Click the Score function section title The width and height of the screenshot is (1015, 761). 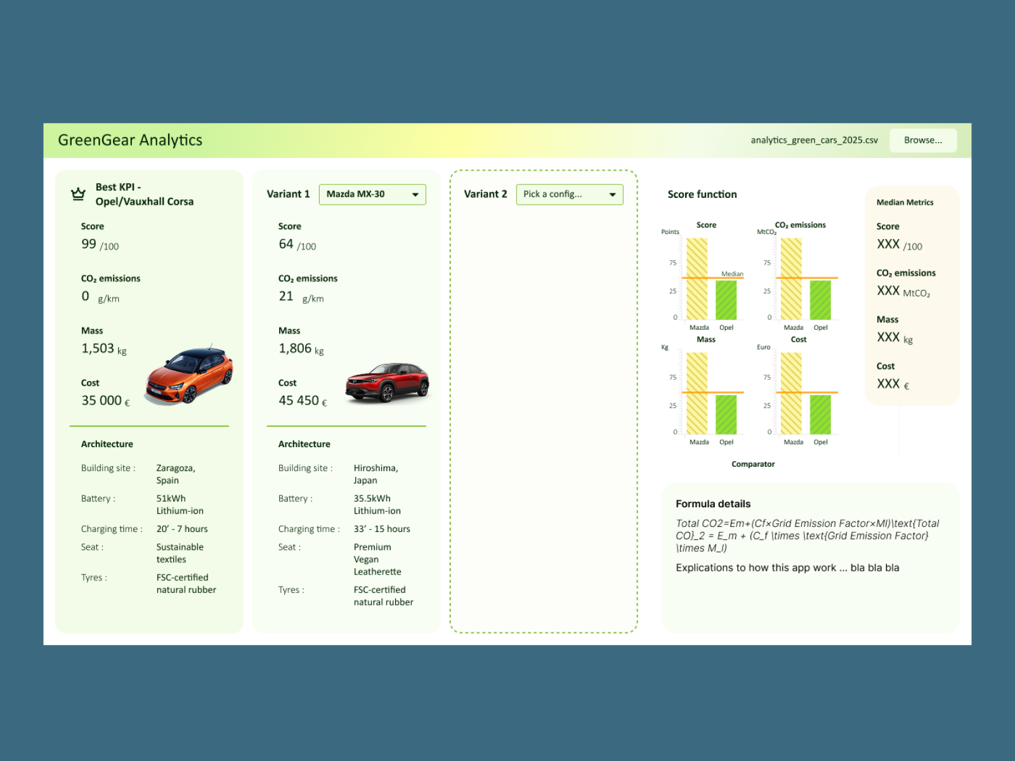tap(702, 194)
